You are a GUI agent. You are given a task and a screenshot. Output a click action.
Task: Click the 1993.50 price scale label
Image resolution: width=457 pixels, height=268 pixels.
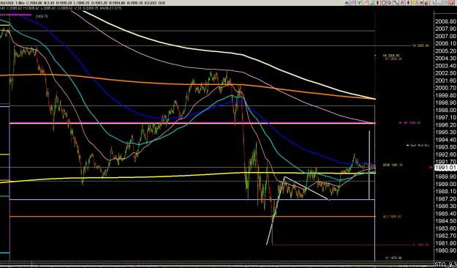445,147
